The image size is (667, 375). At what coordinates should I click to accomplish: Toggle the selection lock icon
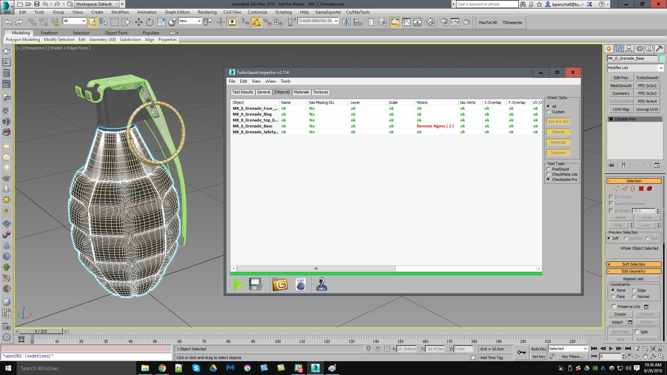click(378, 349)
